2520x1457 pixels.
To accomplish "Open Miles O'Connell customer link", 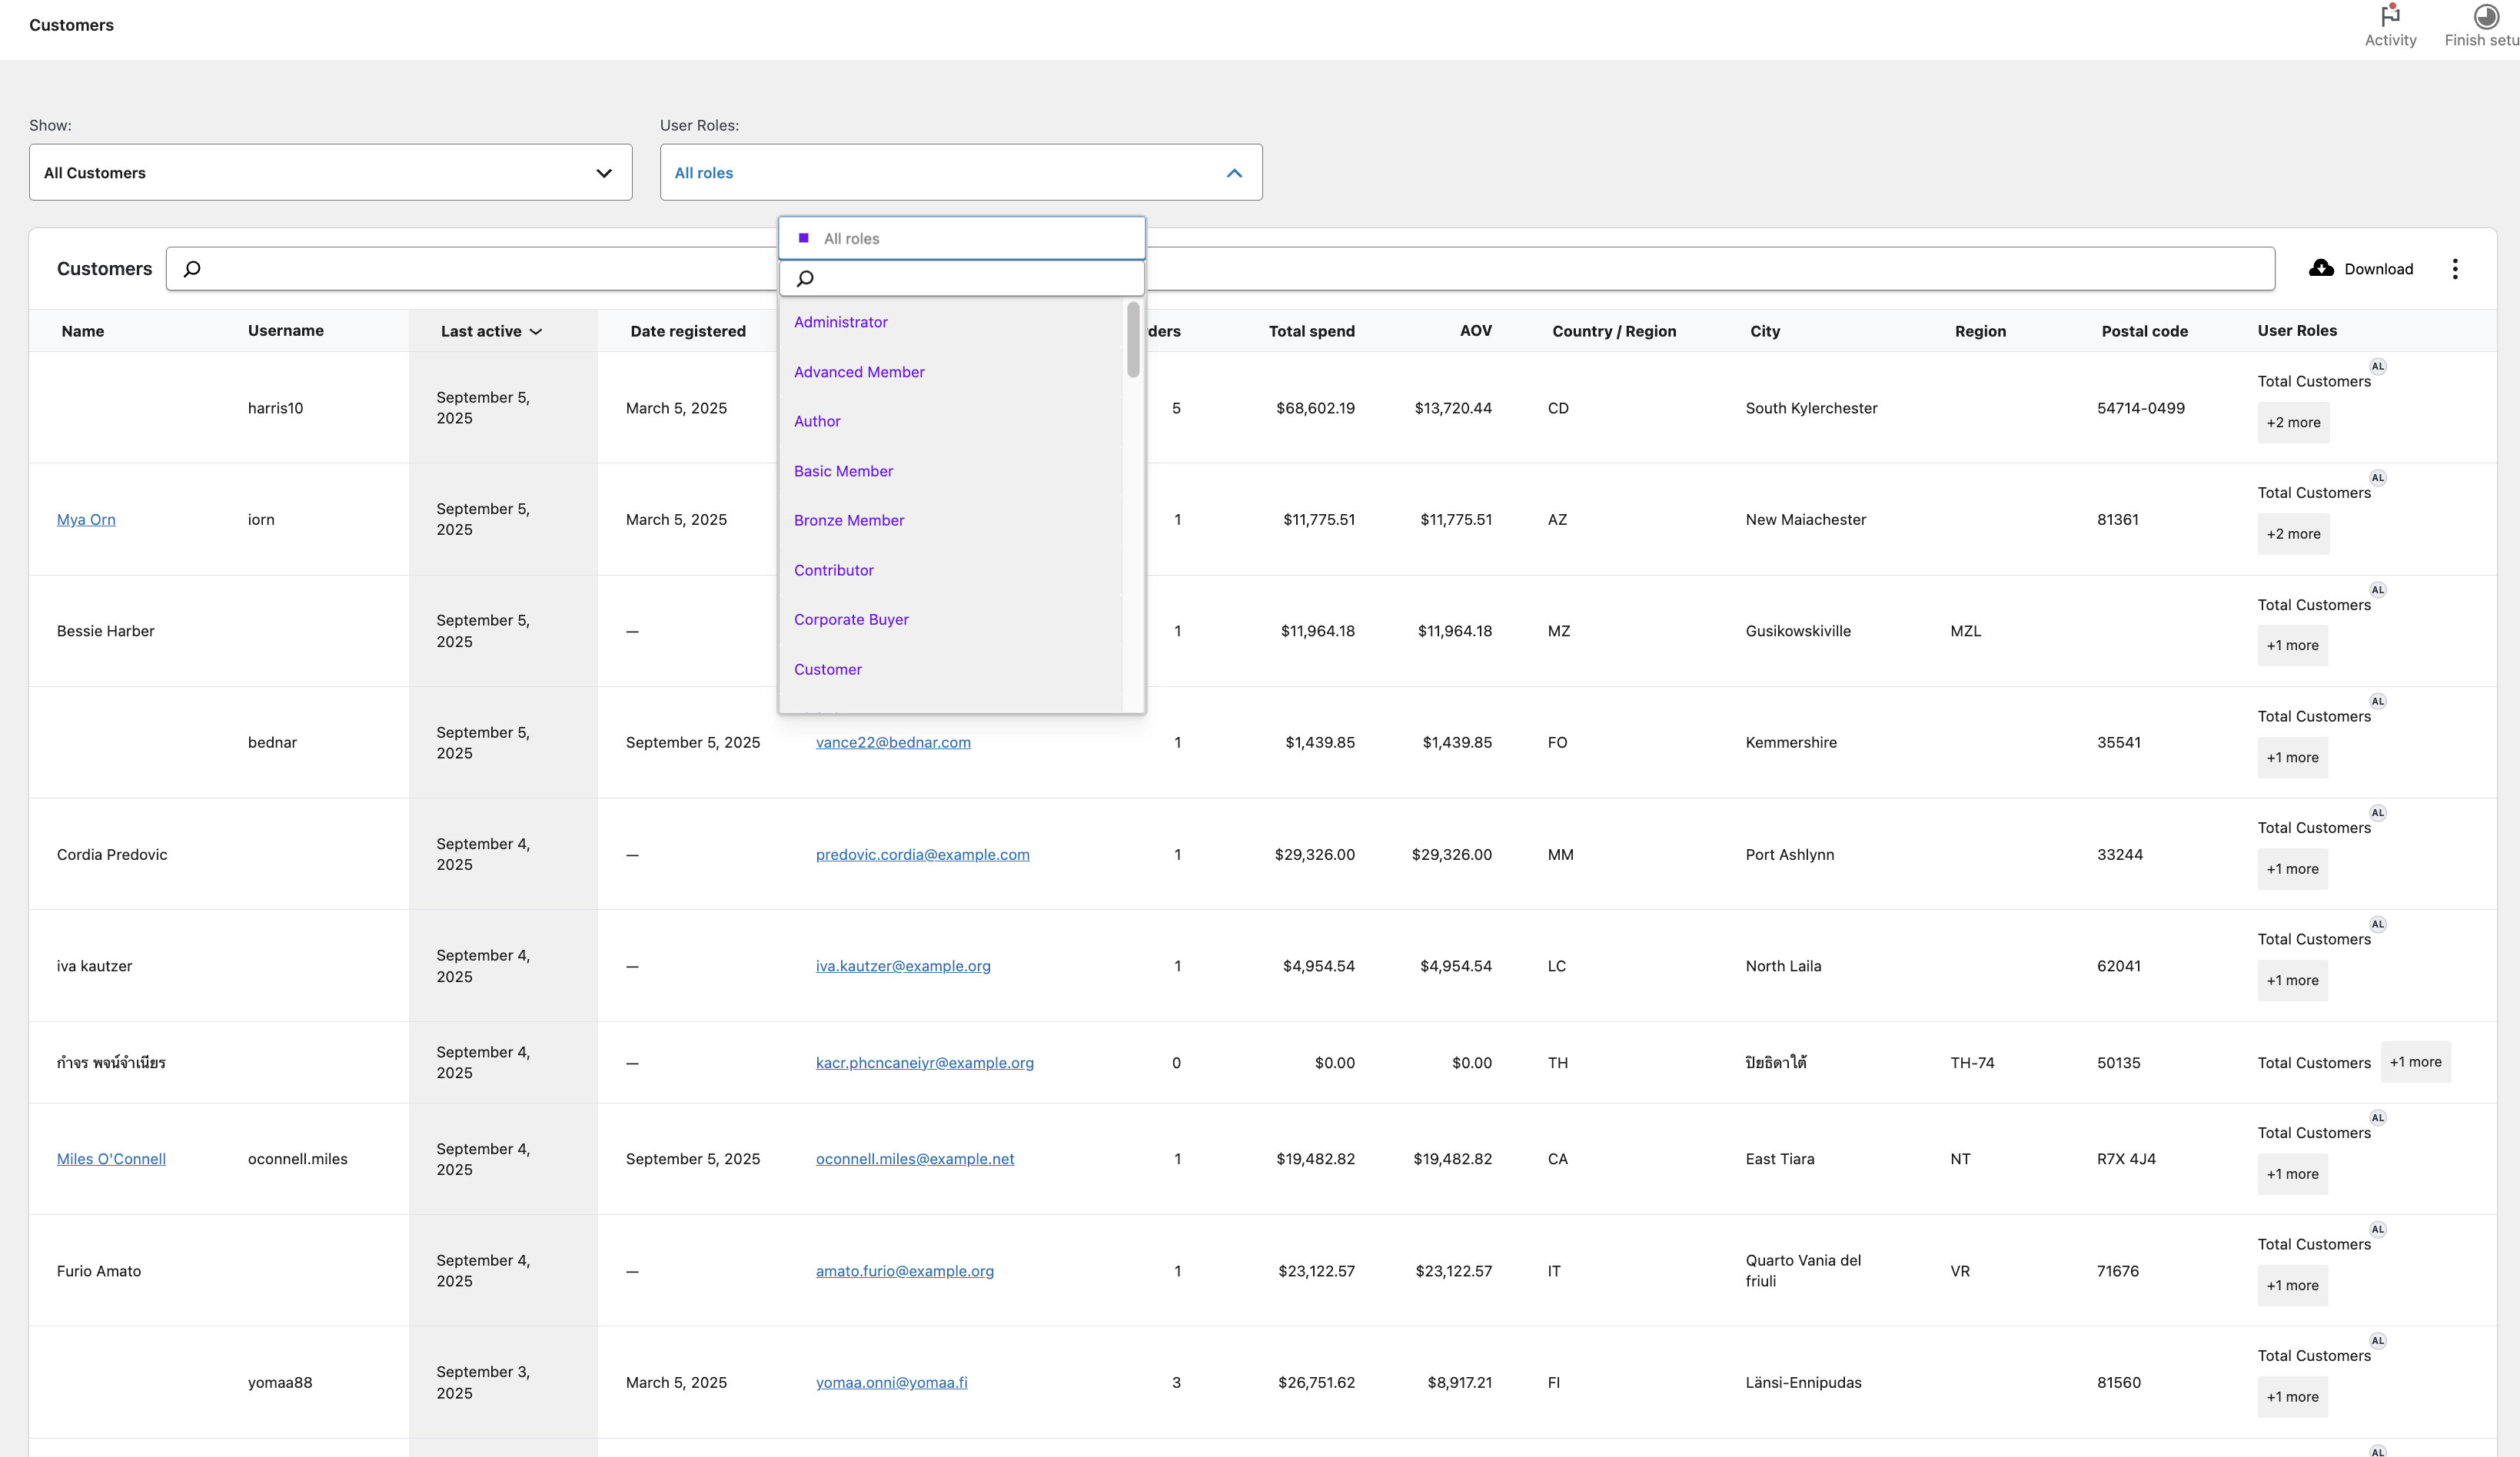I will tap(111, 1159).
